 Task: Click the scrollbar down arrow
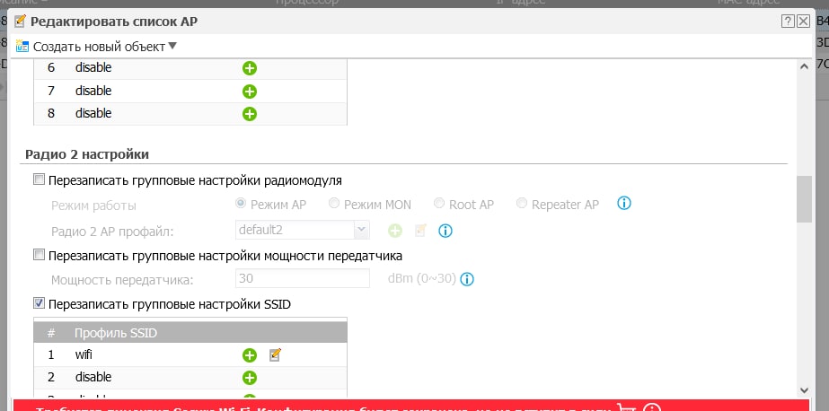coord(805,389)
